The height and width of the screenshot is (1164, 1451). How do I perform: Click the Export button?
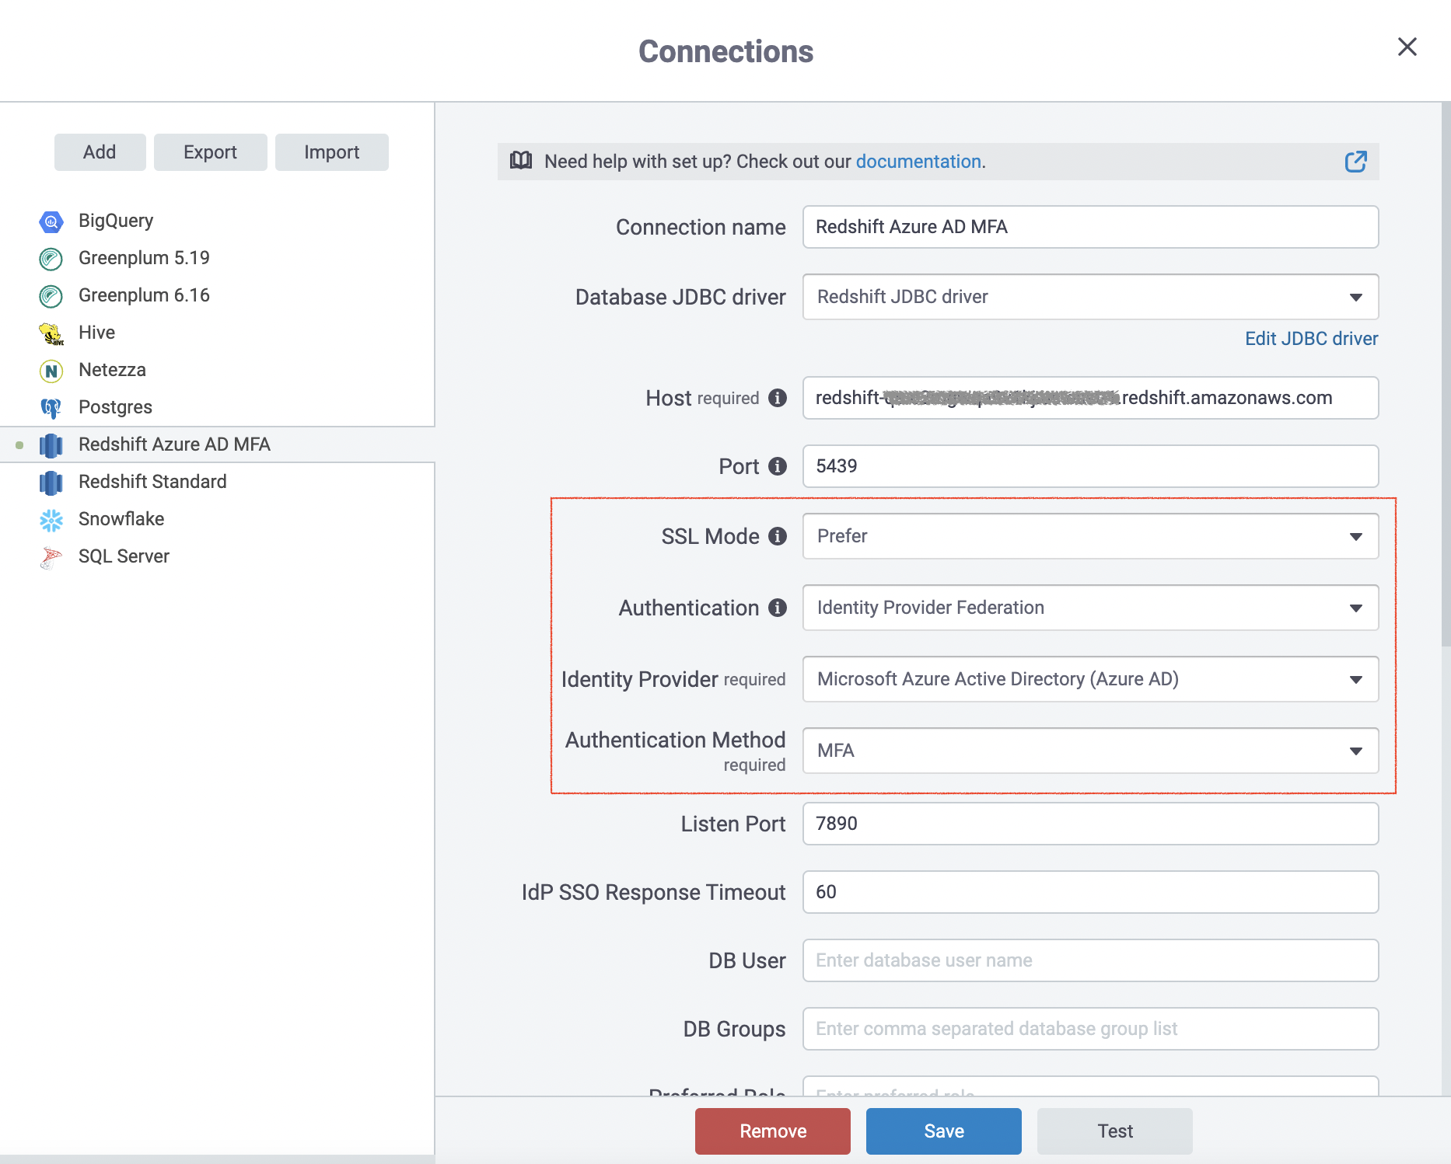pos(210,152)
